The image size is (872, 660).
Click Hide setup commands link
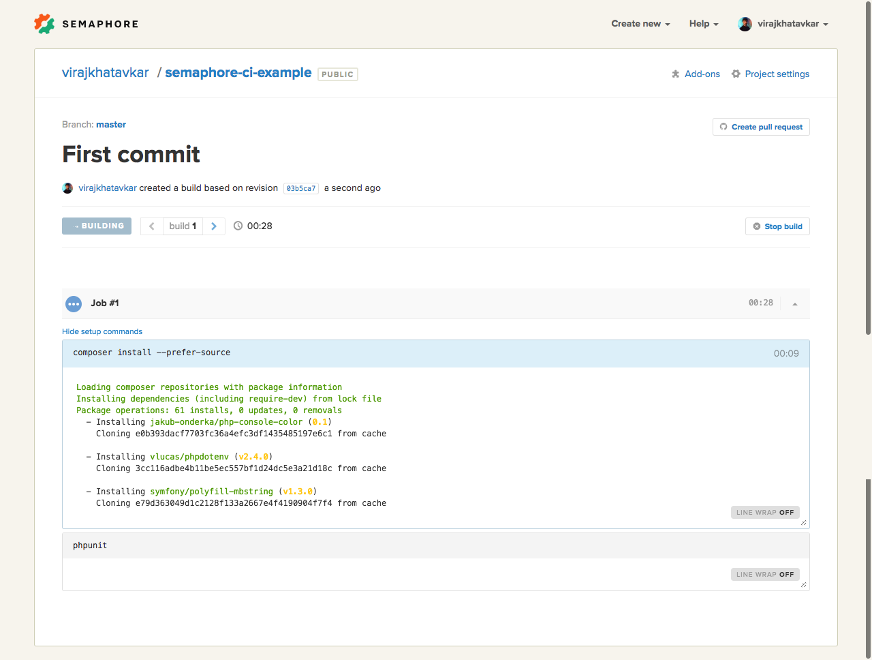click(102, 332)
